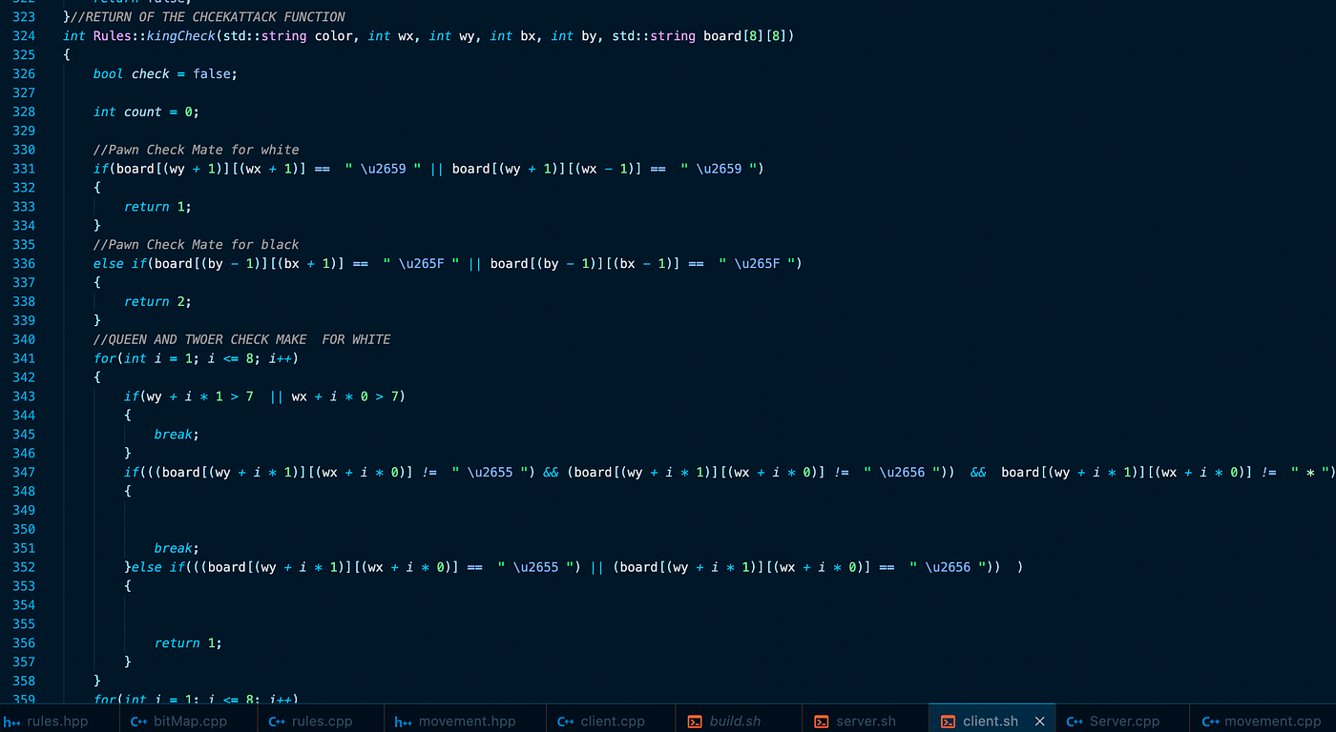The image size is (1336, 732).
Task: Select line number 324 in the gutter
Action: (25, 35)
